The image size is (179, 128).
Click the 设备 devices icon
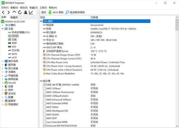(x=6, y=87)
